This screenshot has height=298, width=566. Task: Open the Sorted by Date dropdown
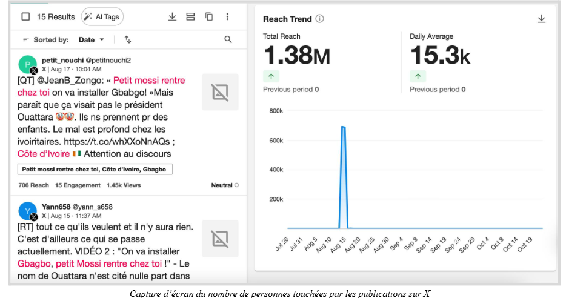click(x=91, y=39)
